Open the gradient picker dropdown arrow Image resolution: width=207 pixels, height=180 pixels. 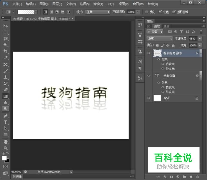(x=36, y=12)
